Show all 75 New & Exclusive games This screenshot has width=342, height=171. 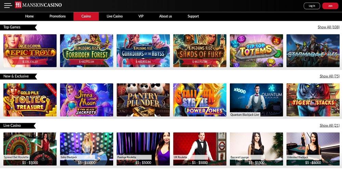(330, 76)
